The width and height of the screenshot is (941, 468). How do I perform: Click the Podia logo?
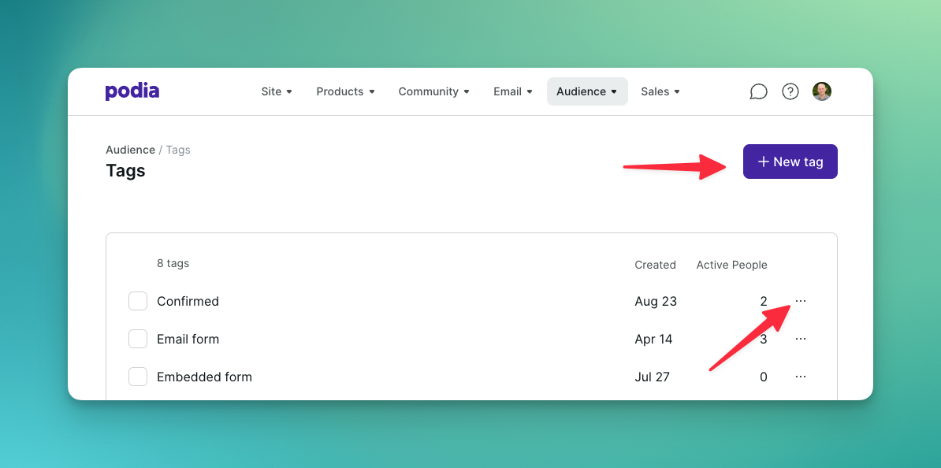(x=132, y=91)
